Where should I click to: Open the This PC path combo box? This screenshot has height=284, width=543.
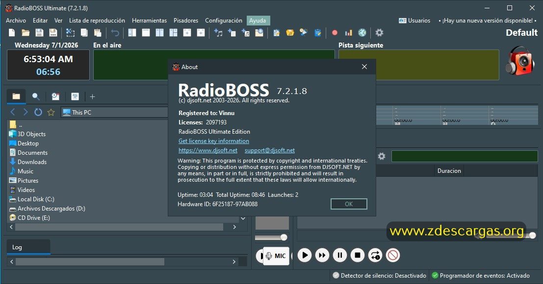coord(115,112)
